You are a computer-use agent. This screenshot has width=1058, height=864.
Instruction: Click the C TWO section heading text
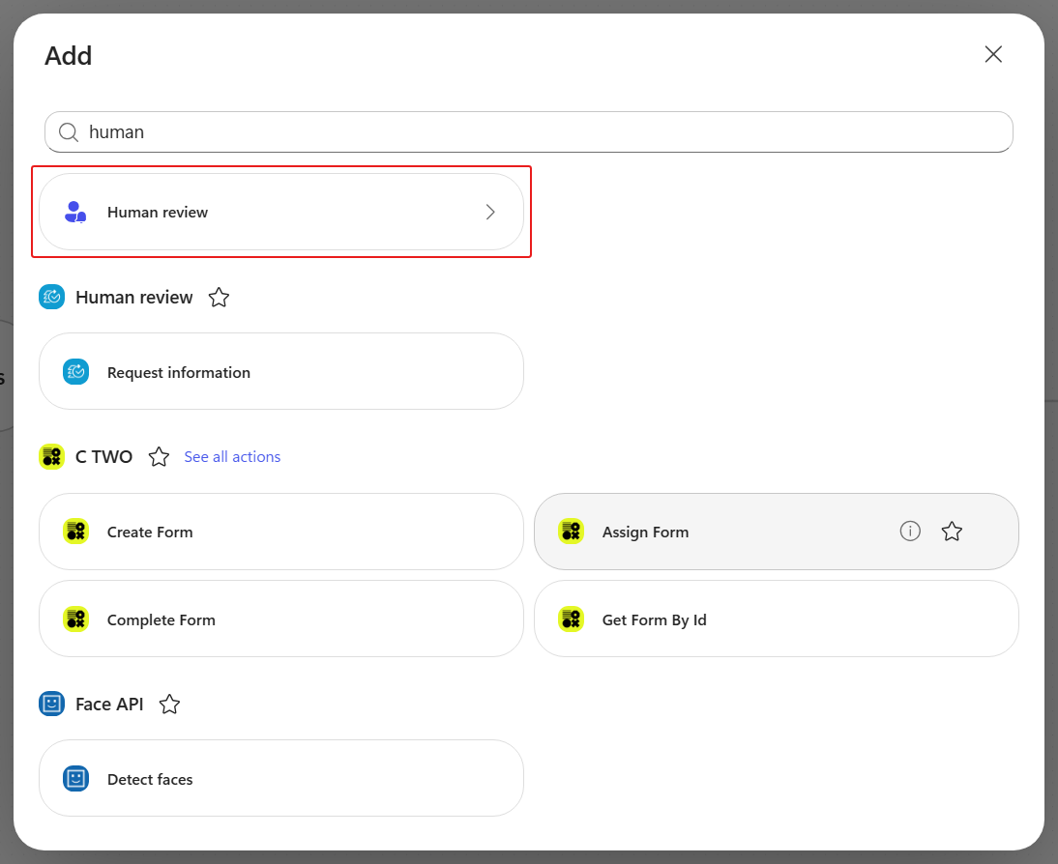(103, 456)
